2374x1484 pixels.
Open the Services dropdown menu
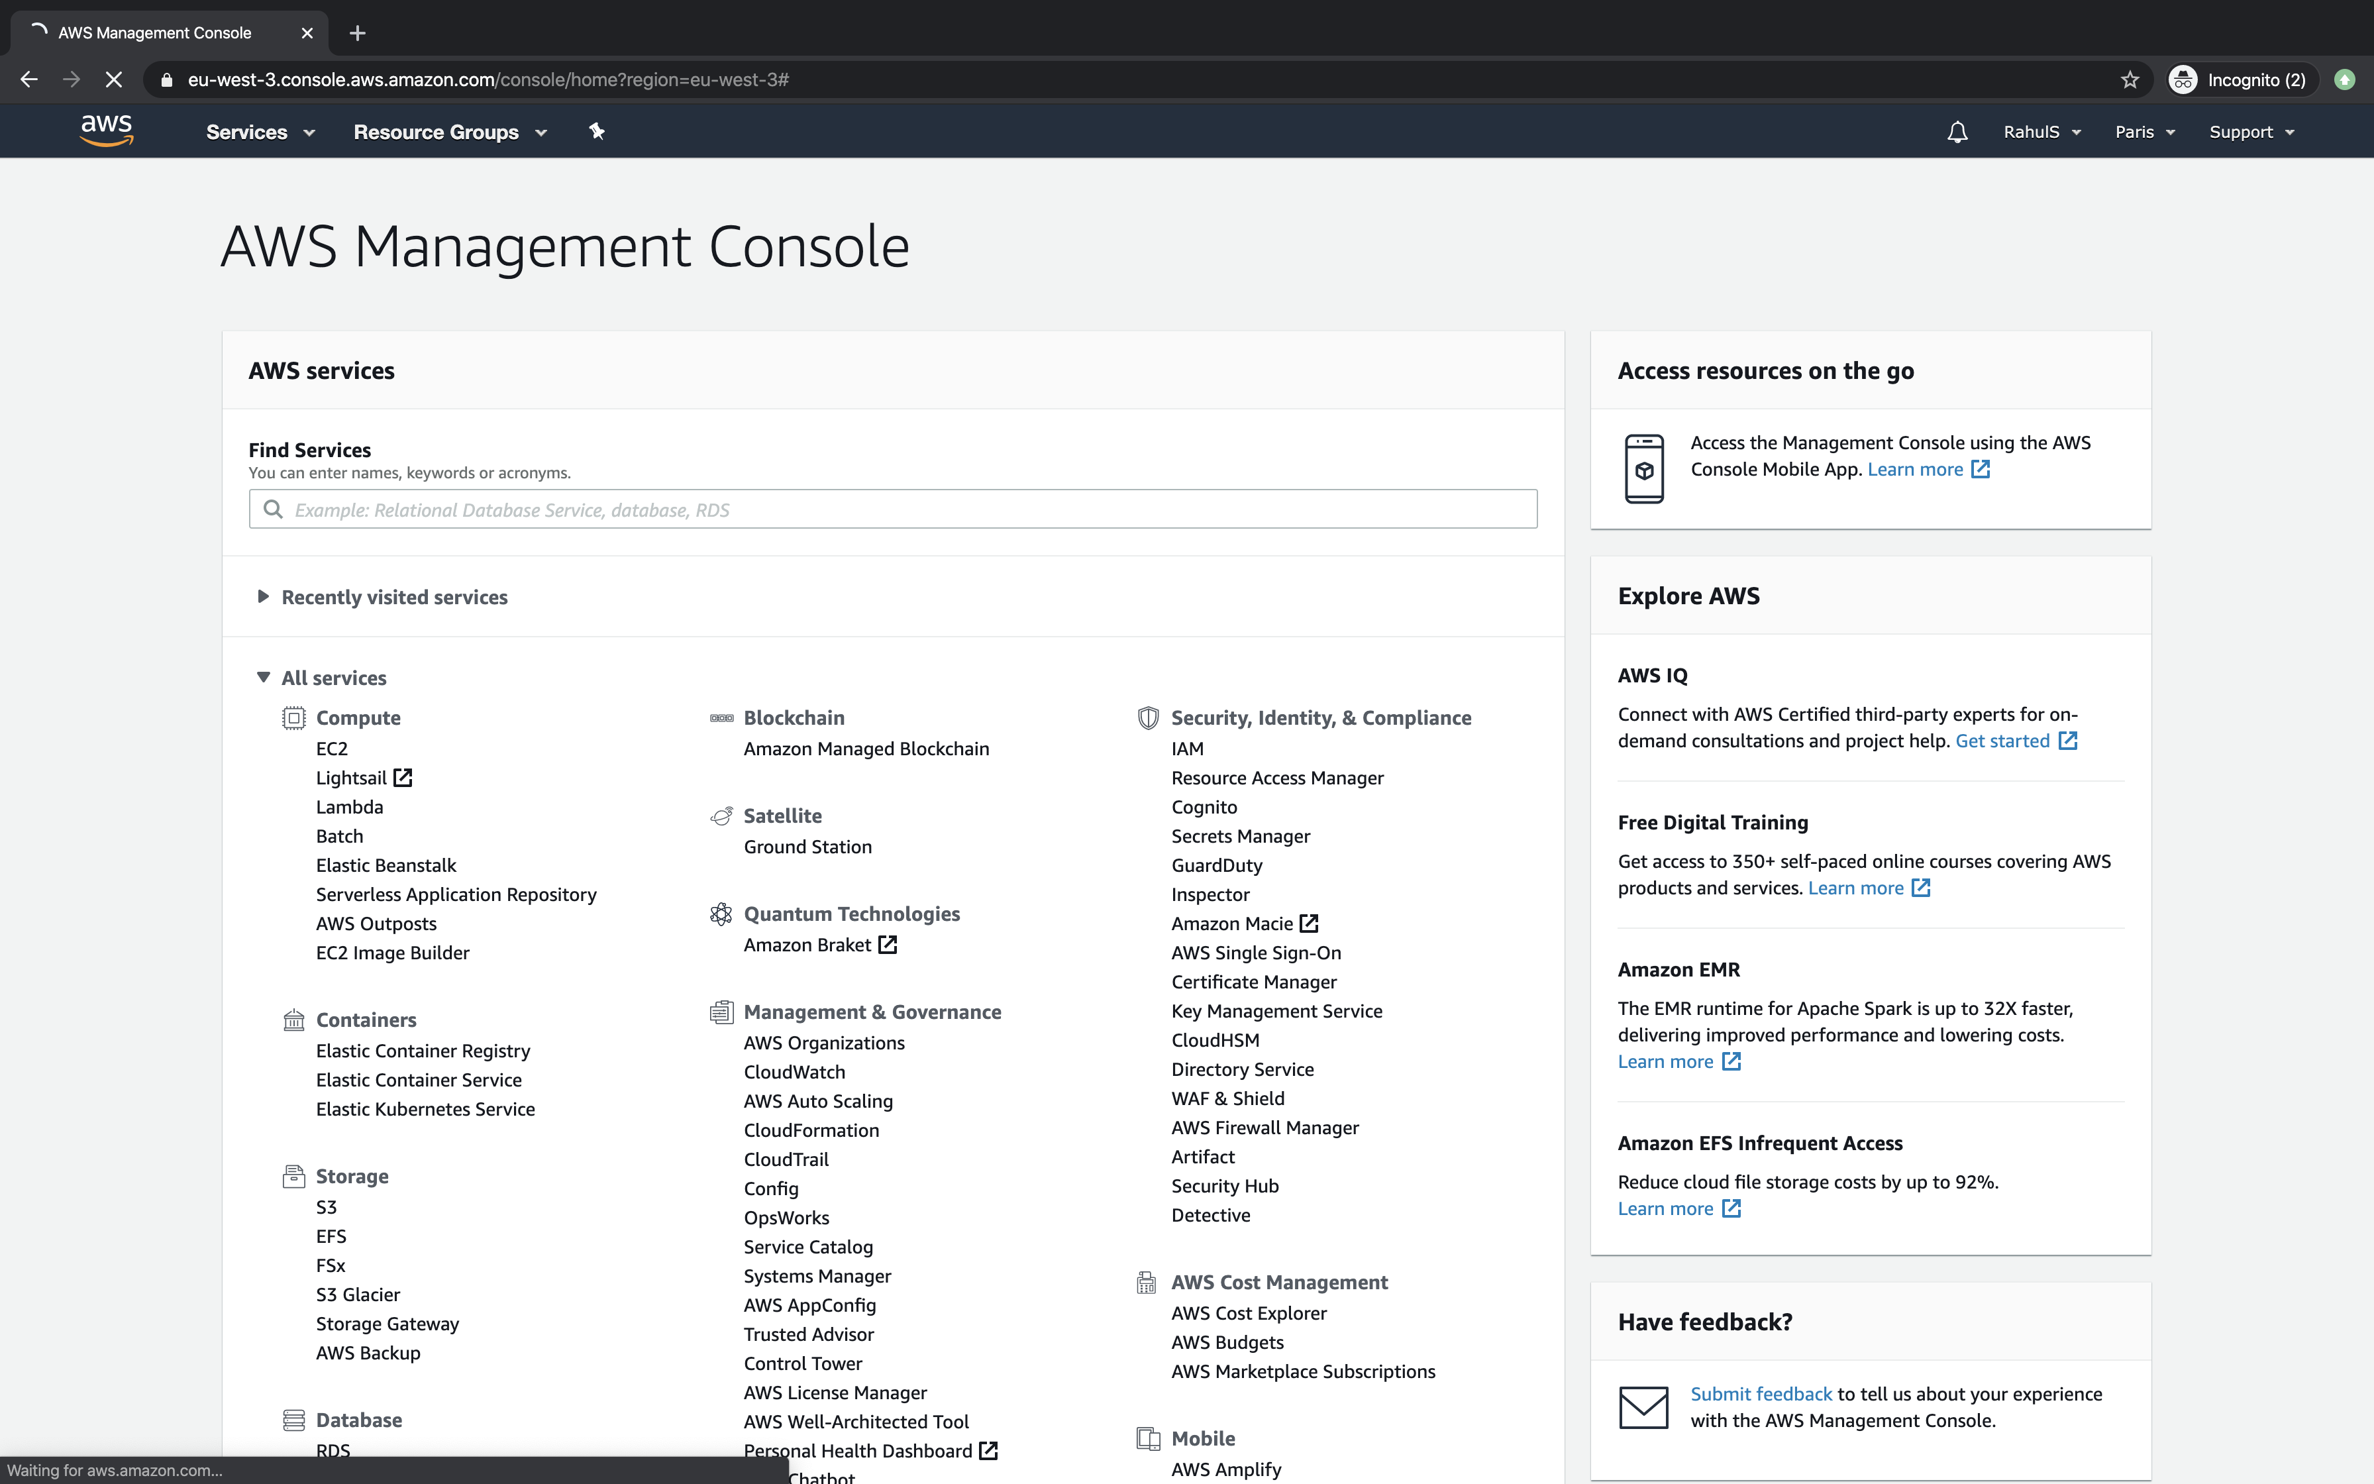(260, 132)
